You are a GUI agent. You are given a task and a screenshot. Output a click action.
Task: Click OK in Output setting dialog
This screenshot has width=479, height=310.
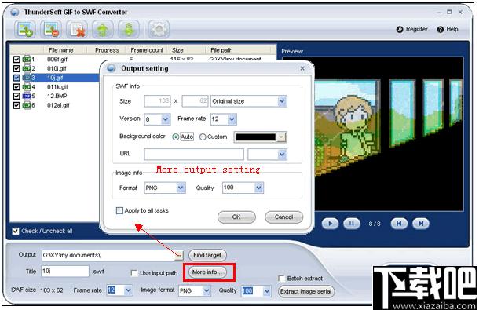click(x=236, y=217)
